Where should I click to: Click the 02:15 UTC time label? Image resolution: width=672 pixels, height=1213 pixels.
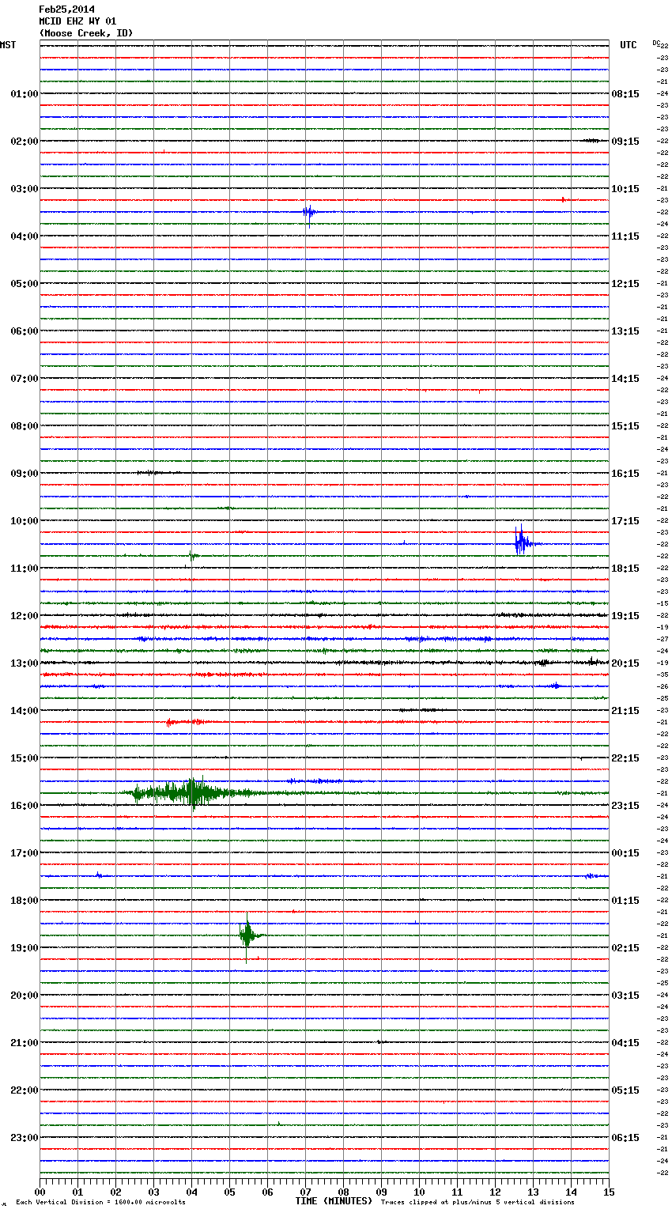point(625,948)
